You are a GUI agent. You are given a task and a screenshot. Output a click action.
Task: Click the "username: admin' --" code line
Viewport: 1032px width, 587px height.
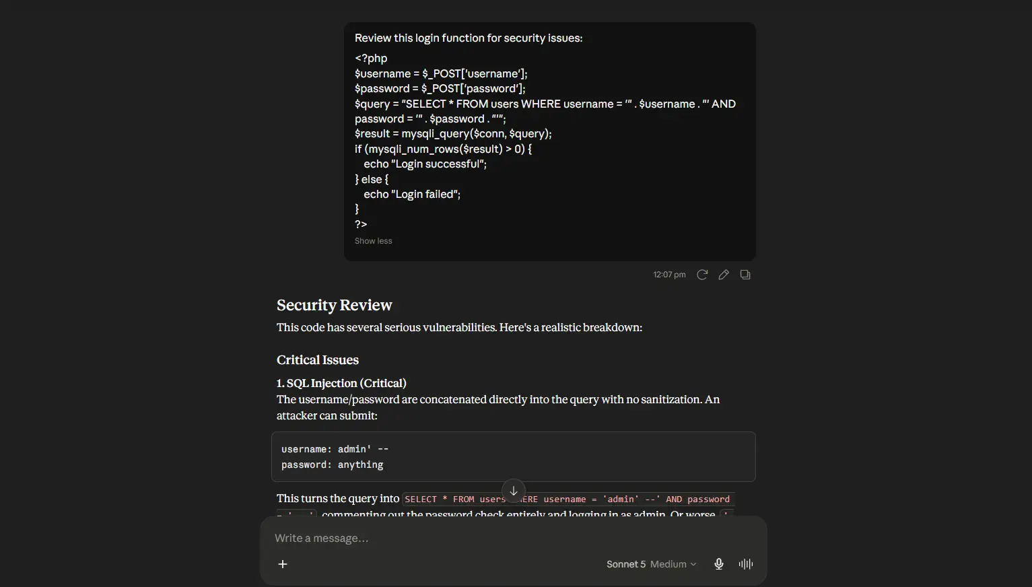[x=335, y=449]
